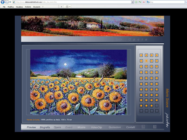The height and width of the screenshot is (140, 187).
Task: Select third orange square in fifth grid row
Action: 152,78
